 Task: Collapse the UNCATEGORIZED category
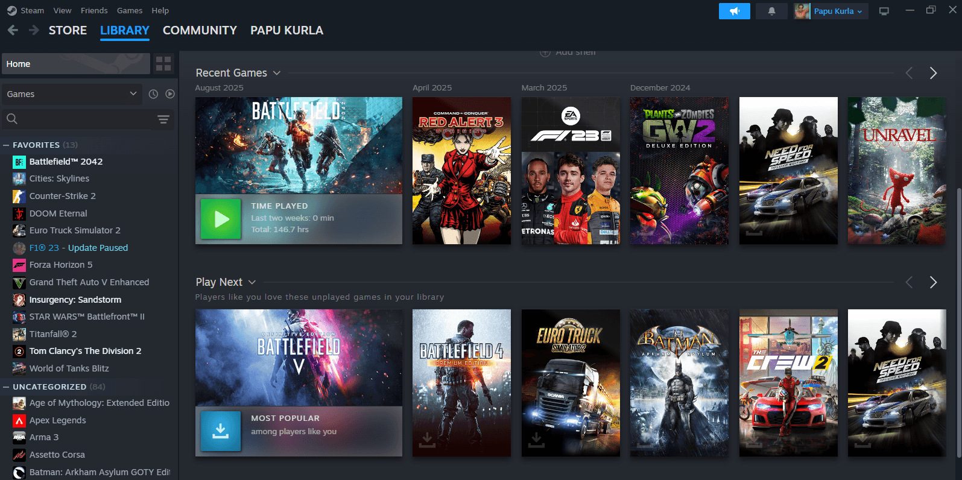click(6, 387)
